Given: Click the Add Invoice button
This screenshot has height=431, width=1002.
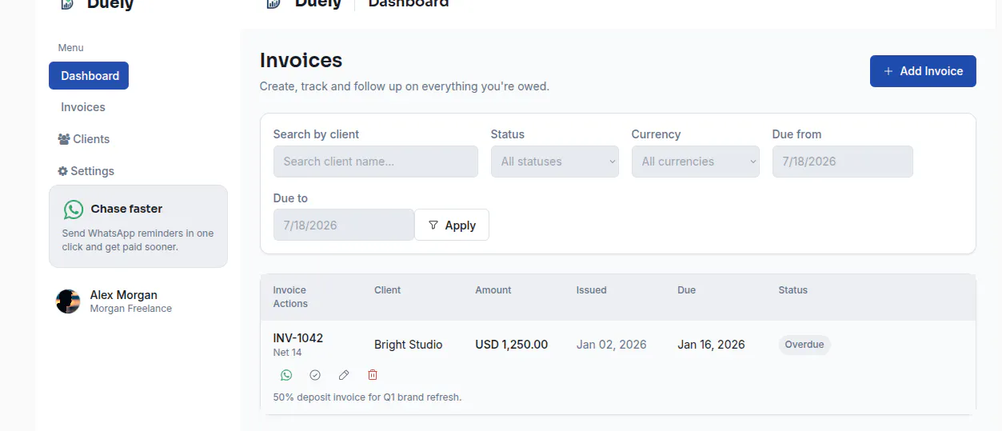Looking at the screenshot, I should (923, 71).
